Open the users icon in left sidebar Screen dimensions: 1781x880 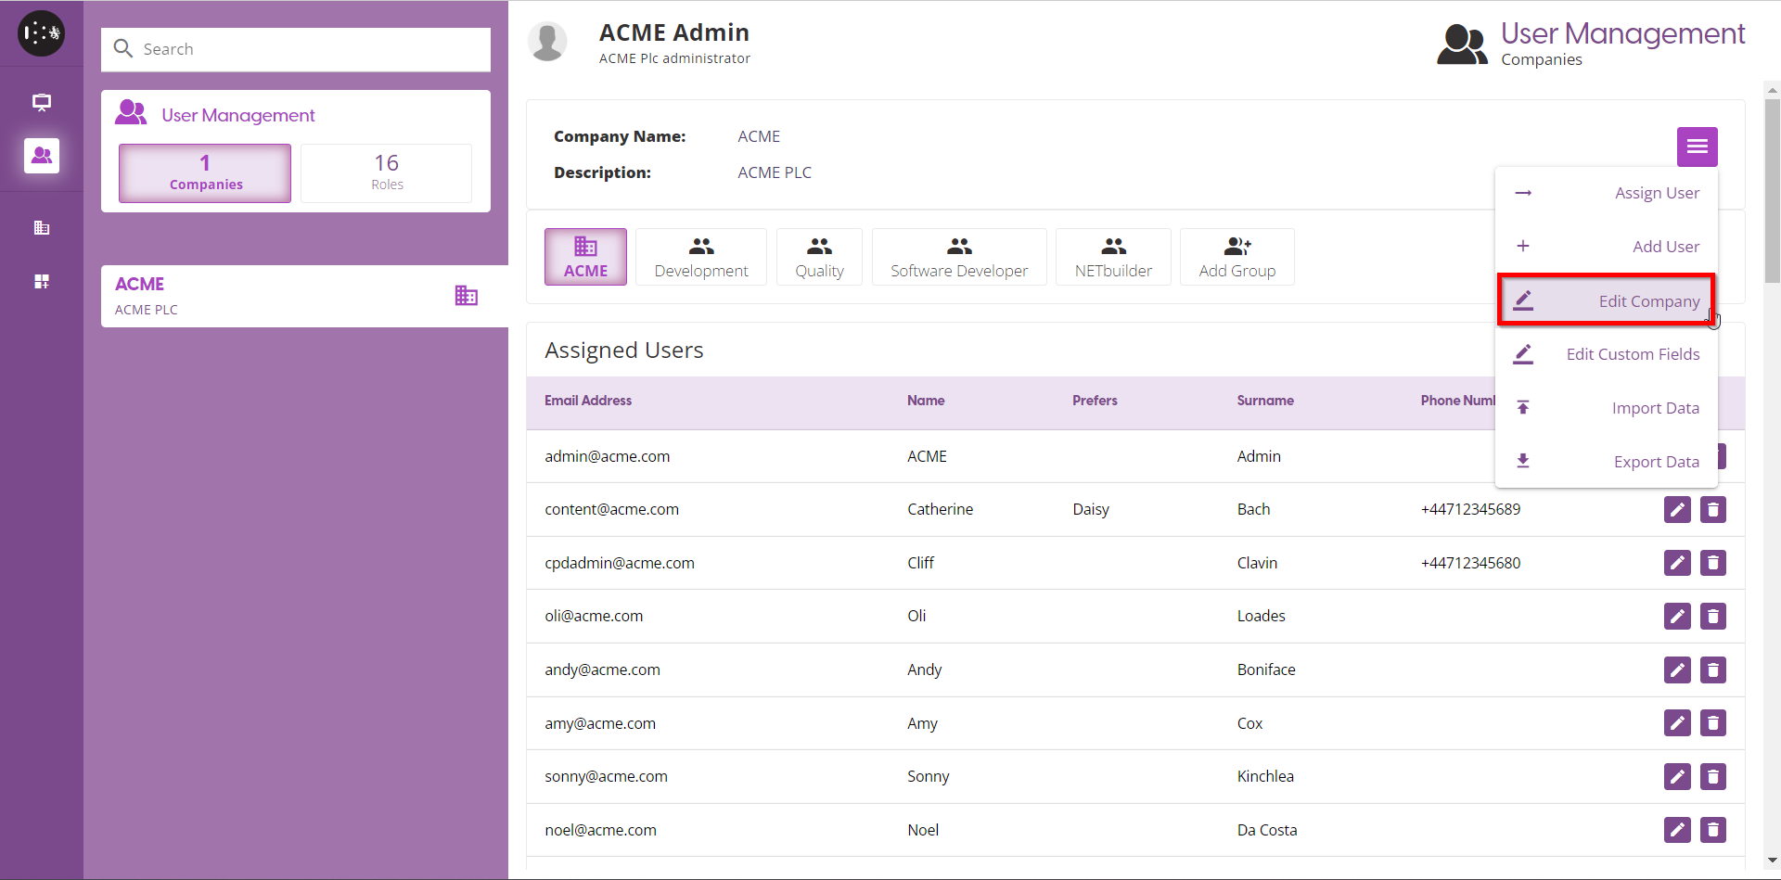pyautogui.click(x=42, y=156)
